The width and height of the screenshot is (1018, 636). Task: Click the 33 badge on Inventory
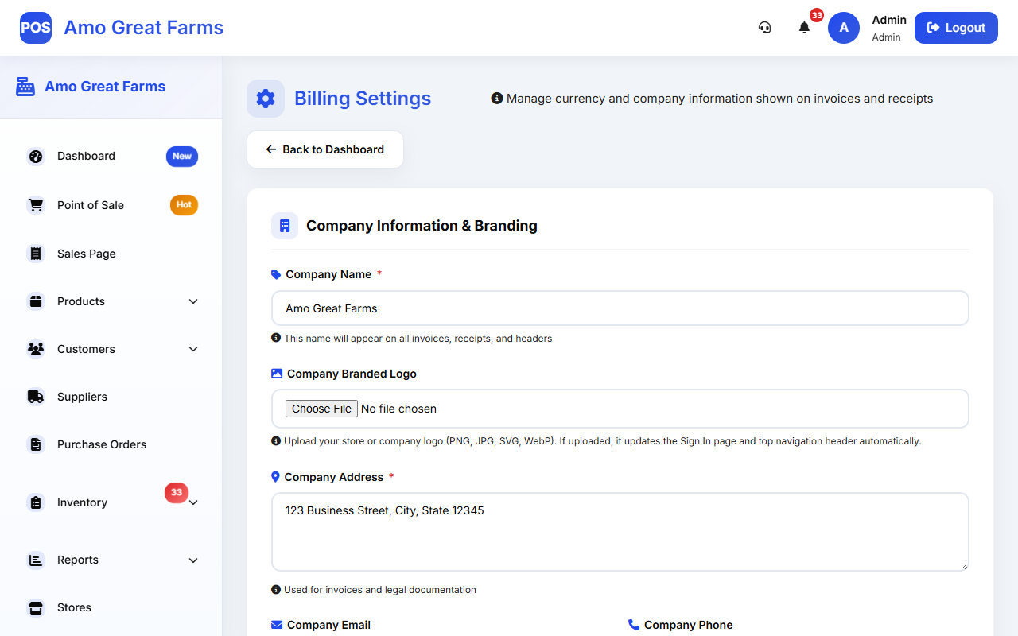[177, 493]
